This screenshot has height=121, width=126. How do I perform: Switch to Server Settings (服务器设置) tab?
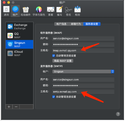click(x=92, y=24)
